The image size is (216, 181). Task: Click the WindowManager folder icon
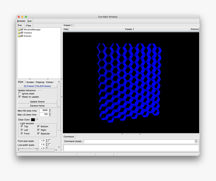pos(19,30)
